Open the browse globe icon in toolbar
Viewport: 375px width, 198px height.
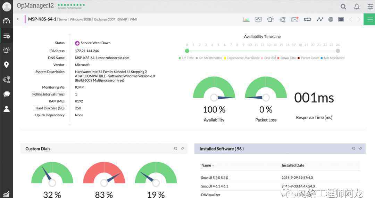(331, 19)
